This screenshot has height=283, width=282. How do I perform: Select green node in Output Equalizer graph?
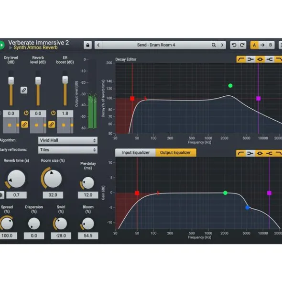[225, 193]
